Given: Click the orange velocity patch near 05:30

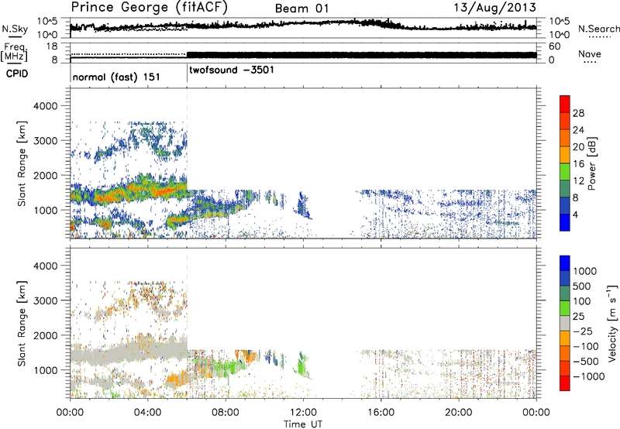Looking at the screenshot, I should (177, 380).
